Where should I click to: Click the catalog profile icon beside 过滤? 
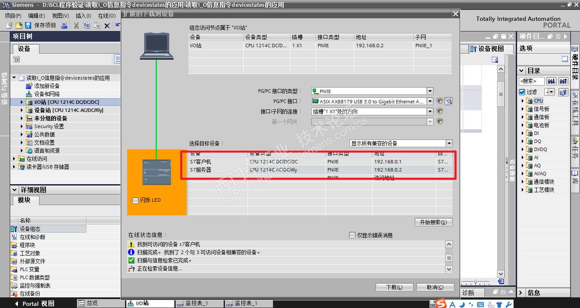click(563, 92)
